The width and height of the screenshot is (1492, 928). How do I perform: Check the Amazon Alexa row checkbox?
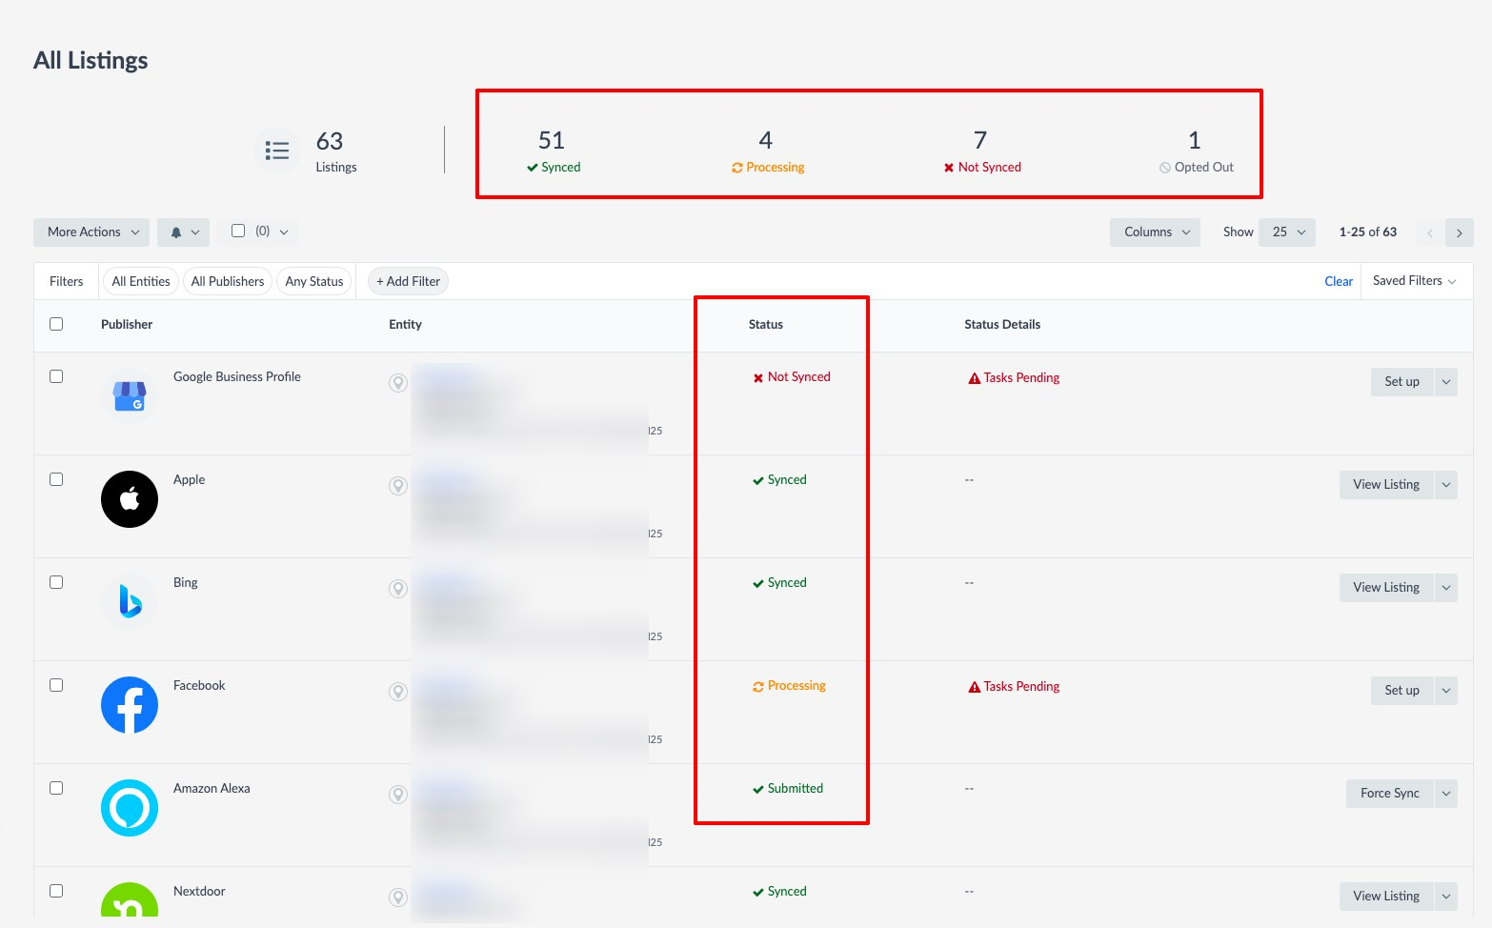click(56, 788)
